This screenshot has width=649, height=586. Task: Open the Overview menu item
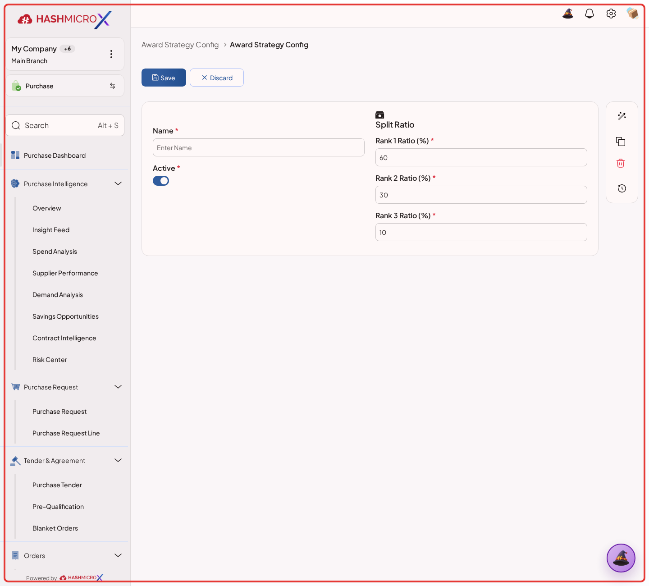point(47,208)
